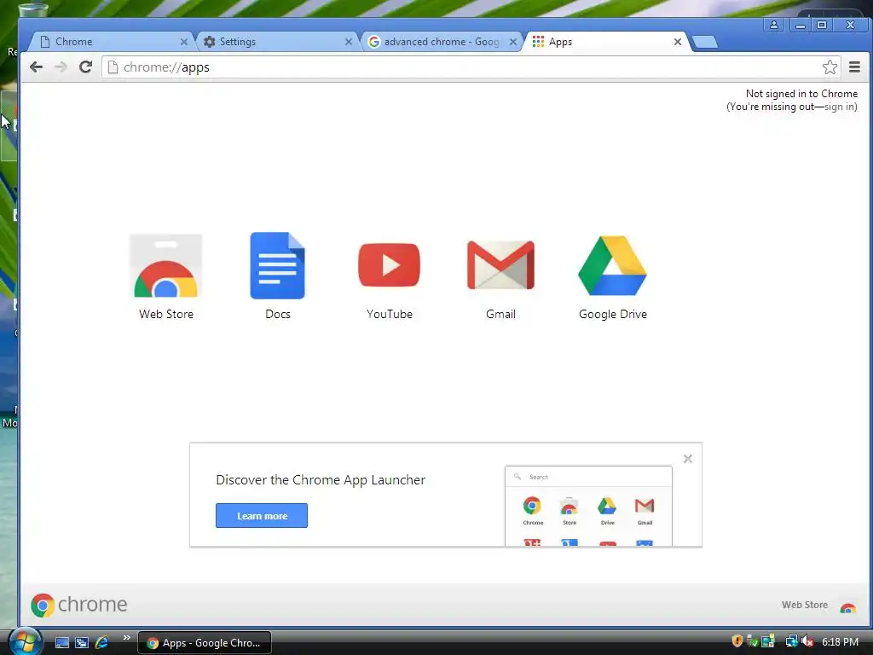Click Discover the Chrome App Launcher heading
873x655 pixels.
coord(321,480)
